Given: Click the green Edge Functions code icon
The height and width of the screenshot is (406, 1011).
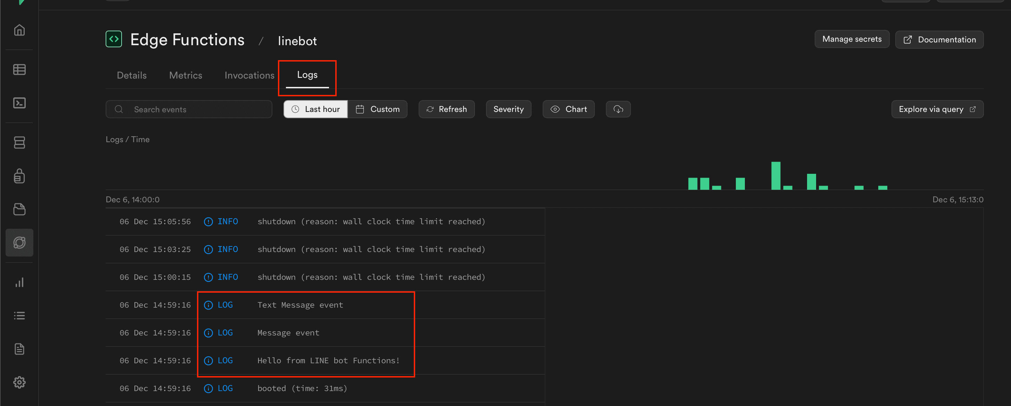Looking at the screenshot, I should point(114,39).
